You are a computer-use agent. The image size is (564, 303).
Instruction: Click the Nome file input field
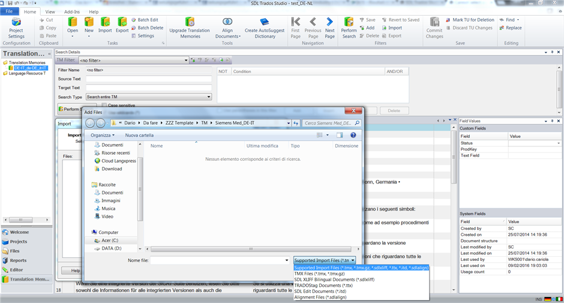[x=217, y=260]
